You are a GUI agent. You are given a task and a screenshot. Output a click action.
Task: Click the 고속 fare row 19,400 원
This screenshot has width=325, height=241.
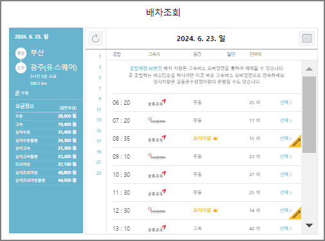(x=46, y=124)
